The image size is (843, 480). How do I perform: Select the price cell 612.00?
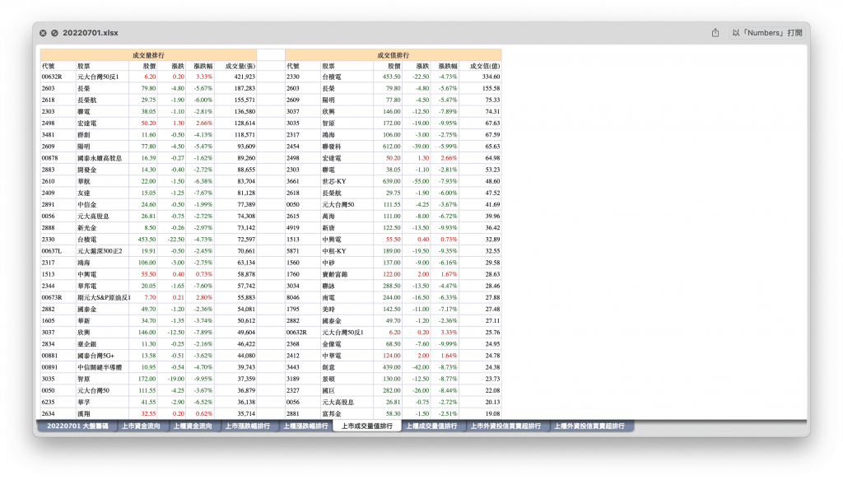388,147
